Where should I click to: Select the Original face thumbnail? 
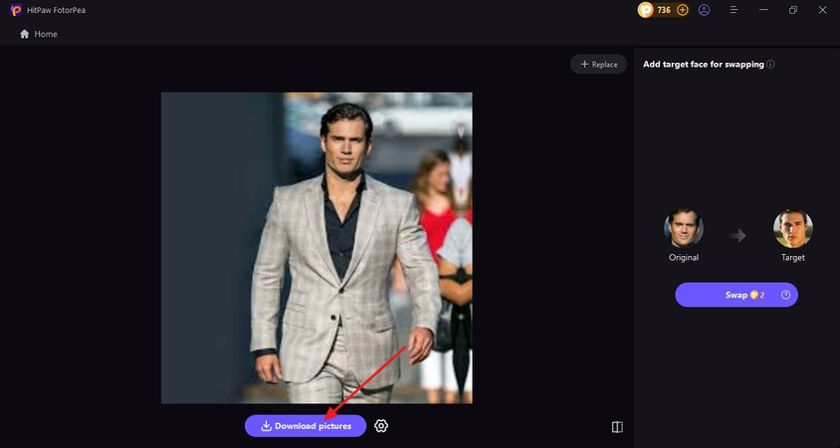pos(684,228)
